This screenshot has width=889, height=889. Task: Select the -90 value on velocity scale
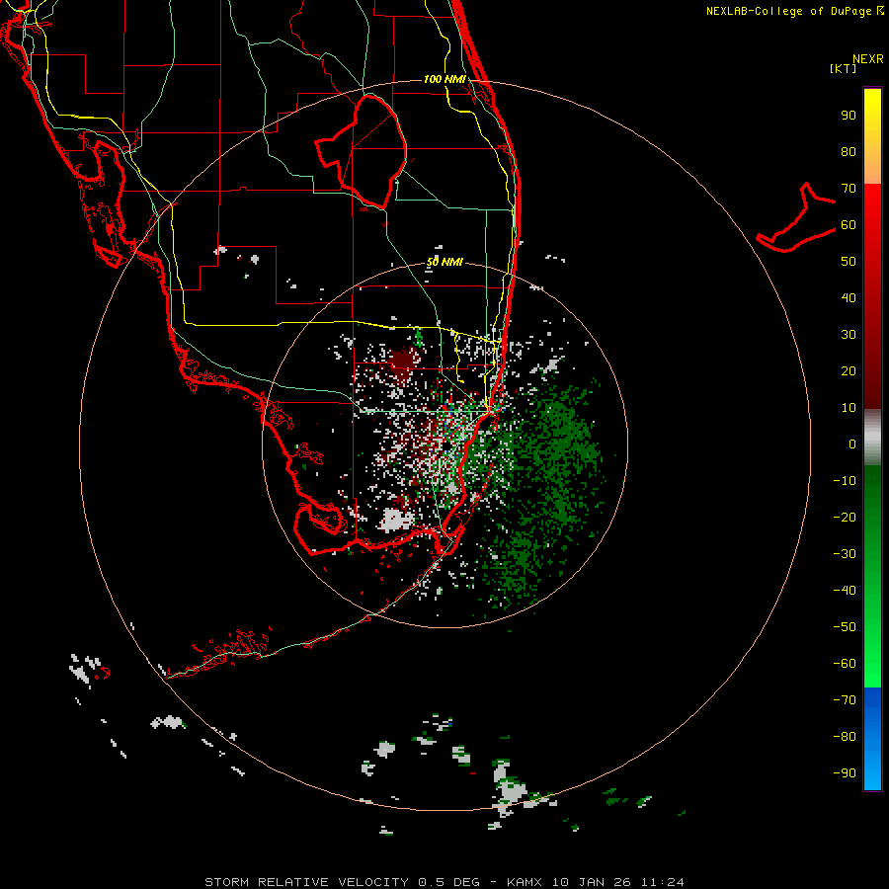point(845,773)
